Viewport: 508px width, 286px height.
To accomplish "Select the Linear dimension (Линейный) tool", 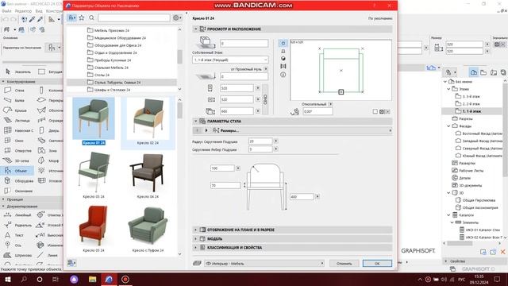I will point(17,214).
